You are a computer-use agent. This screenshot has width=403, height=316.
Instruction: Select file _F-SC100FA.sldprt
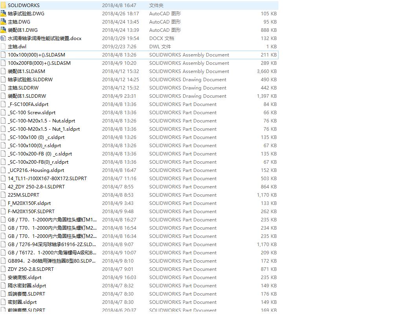pyautogui.click(x=28, y=104)
